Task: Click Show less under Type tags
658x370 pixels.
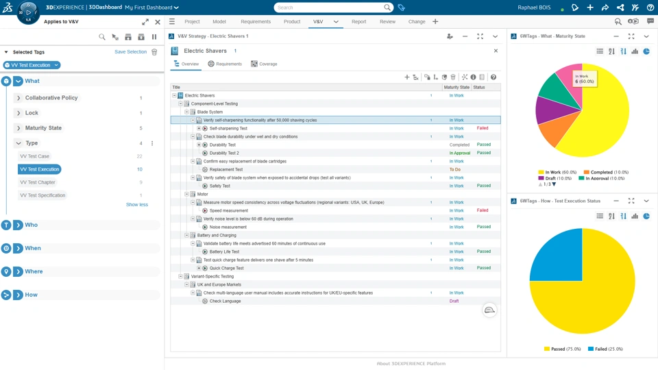Action: pyautogui.click(x=137, y=204)
